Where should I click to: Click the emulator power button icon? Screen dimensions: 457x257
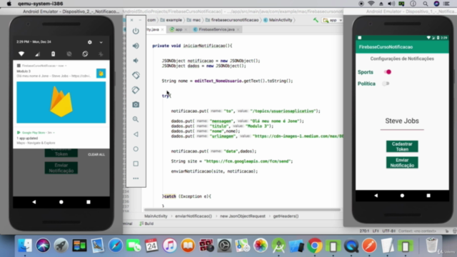(136, 31)
